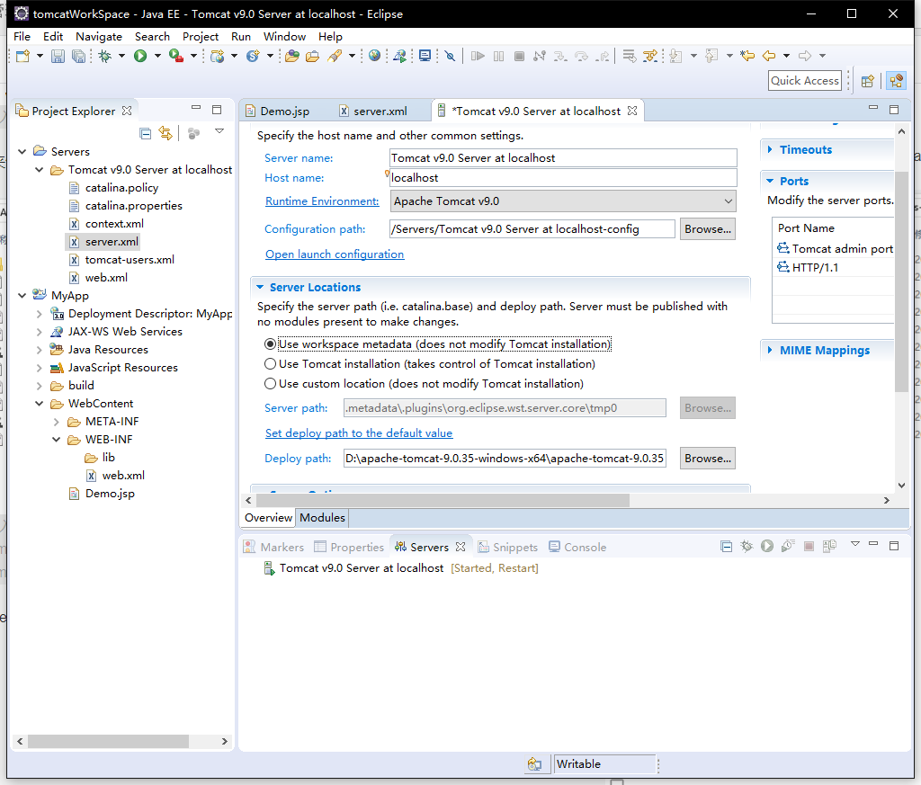Publish to the server from Servers view
This screenshot has width=921, height=785.
click(829, 546)
